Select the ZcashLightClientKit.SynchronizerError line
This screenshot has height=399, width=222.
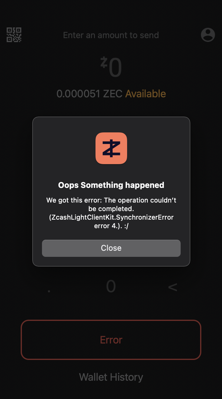pyautogui.click(x=111, y=217)
